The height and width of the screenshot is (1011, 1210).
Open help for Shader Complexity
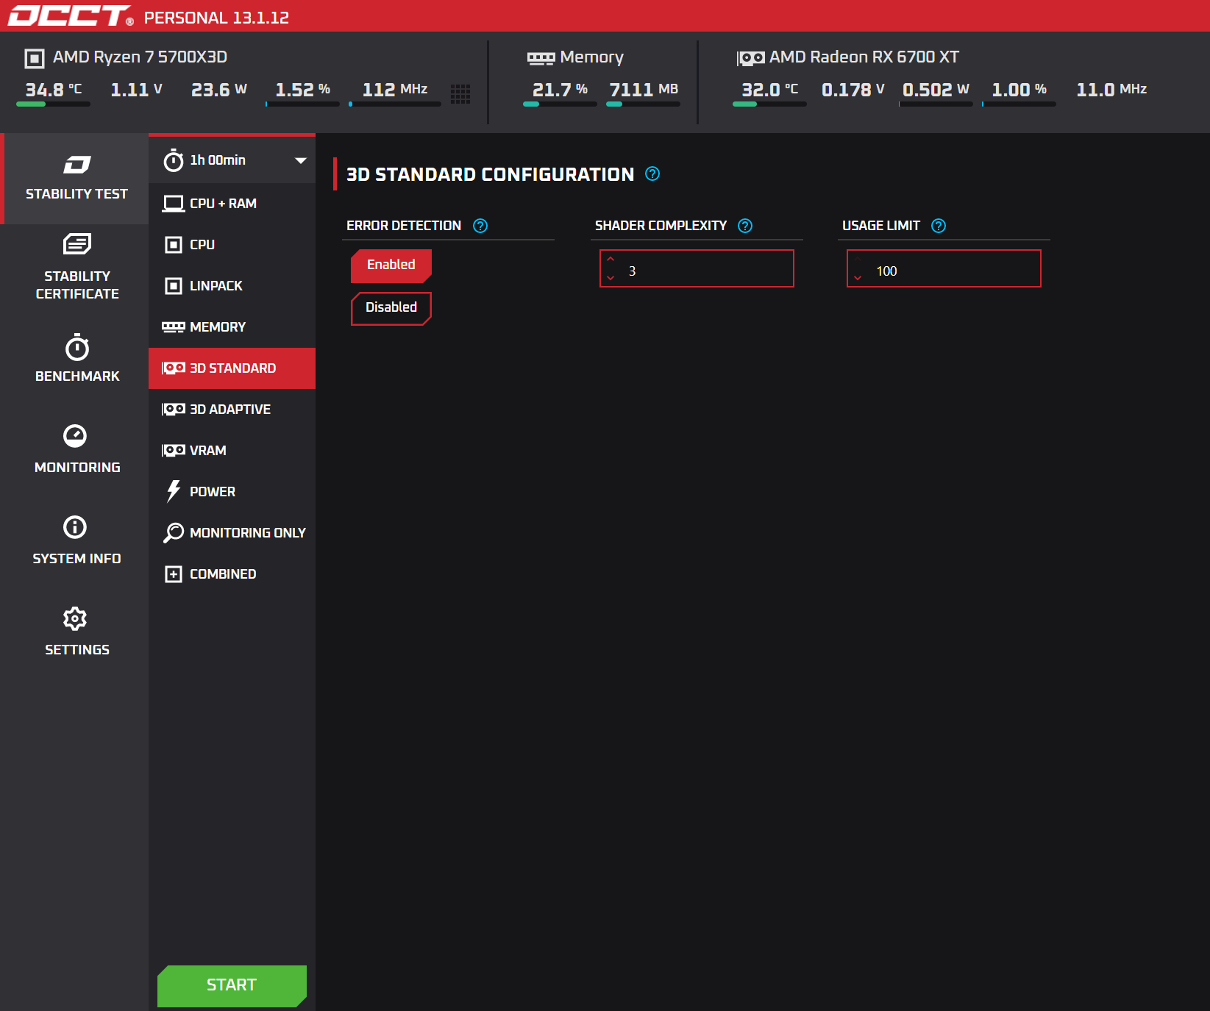pos(745,226)
